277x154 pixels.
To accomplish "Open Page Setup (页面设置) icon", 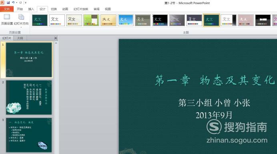I will (7, 20).
